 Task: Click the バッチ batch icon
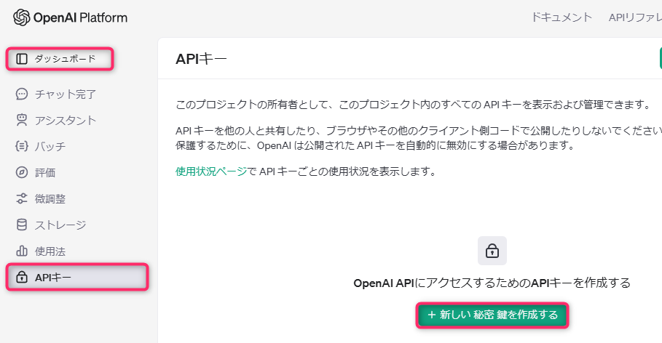[22, 146]
